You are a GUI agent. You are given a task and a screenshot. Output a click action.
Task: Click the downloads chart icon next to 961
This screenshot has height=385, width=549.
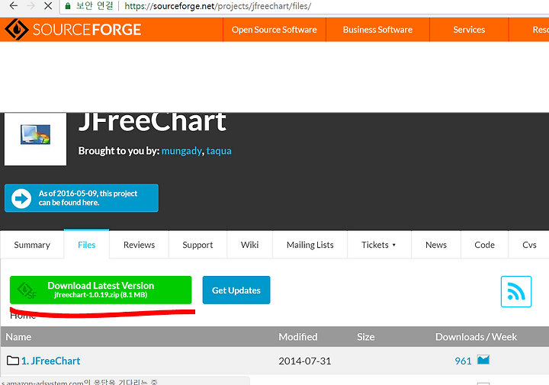(x=483, y=360)
